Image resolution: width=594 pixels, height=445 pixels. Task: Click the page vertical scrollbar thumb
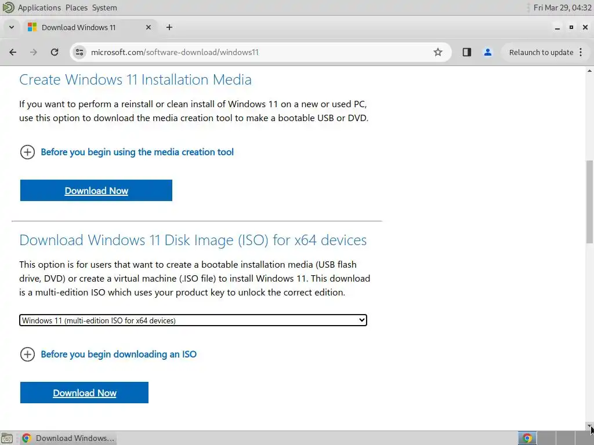(589, 202)
